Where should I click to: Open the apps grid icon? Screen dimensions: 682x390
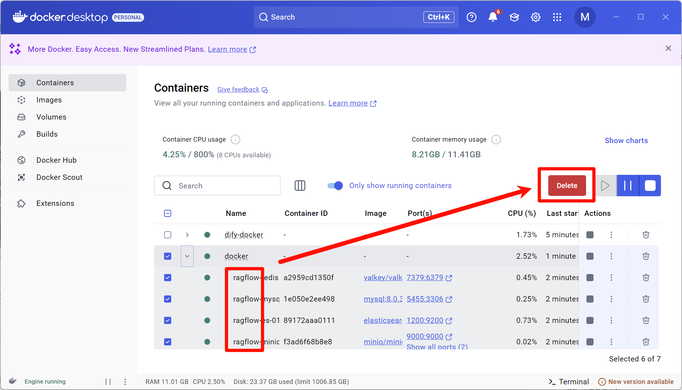tap(557, 17)
